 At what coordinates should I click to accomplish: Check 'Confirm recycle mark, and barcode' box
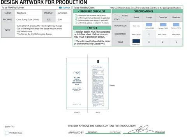tap(76, 18)
